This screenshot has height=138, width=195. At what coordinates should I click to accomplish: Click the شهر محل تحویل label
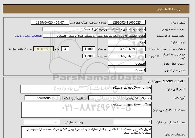pyautogui.click(x=174, y=70)
